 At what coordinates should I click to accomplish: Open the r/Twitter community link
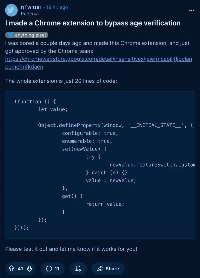pyautogui.click(x=31, y=7)
